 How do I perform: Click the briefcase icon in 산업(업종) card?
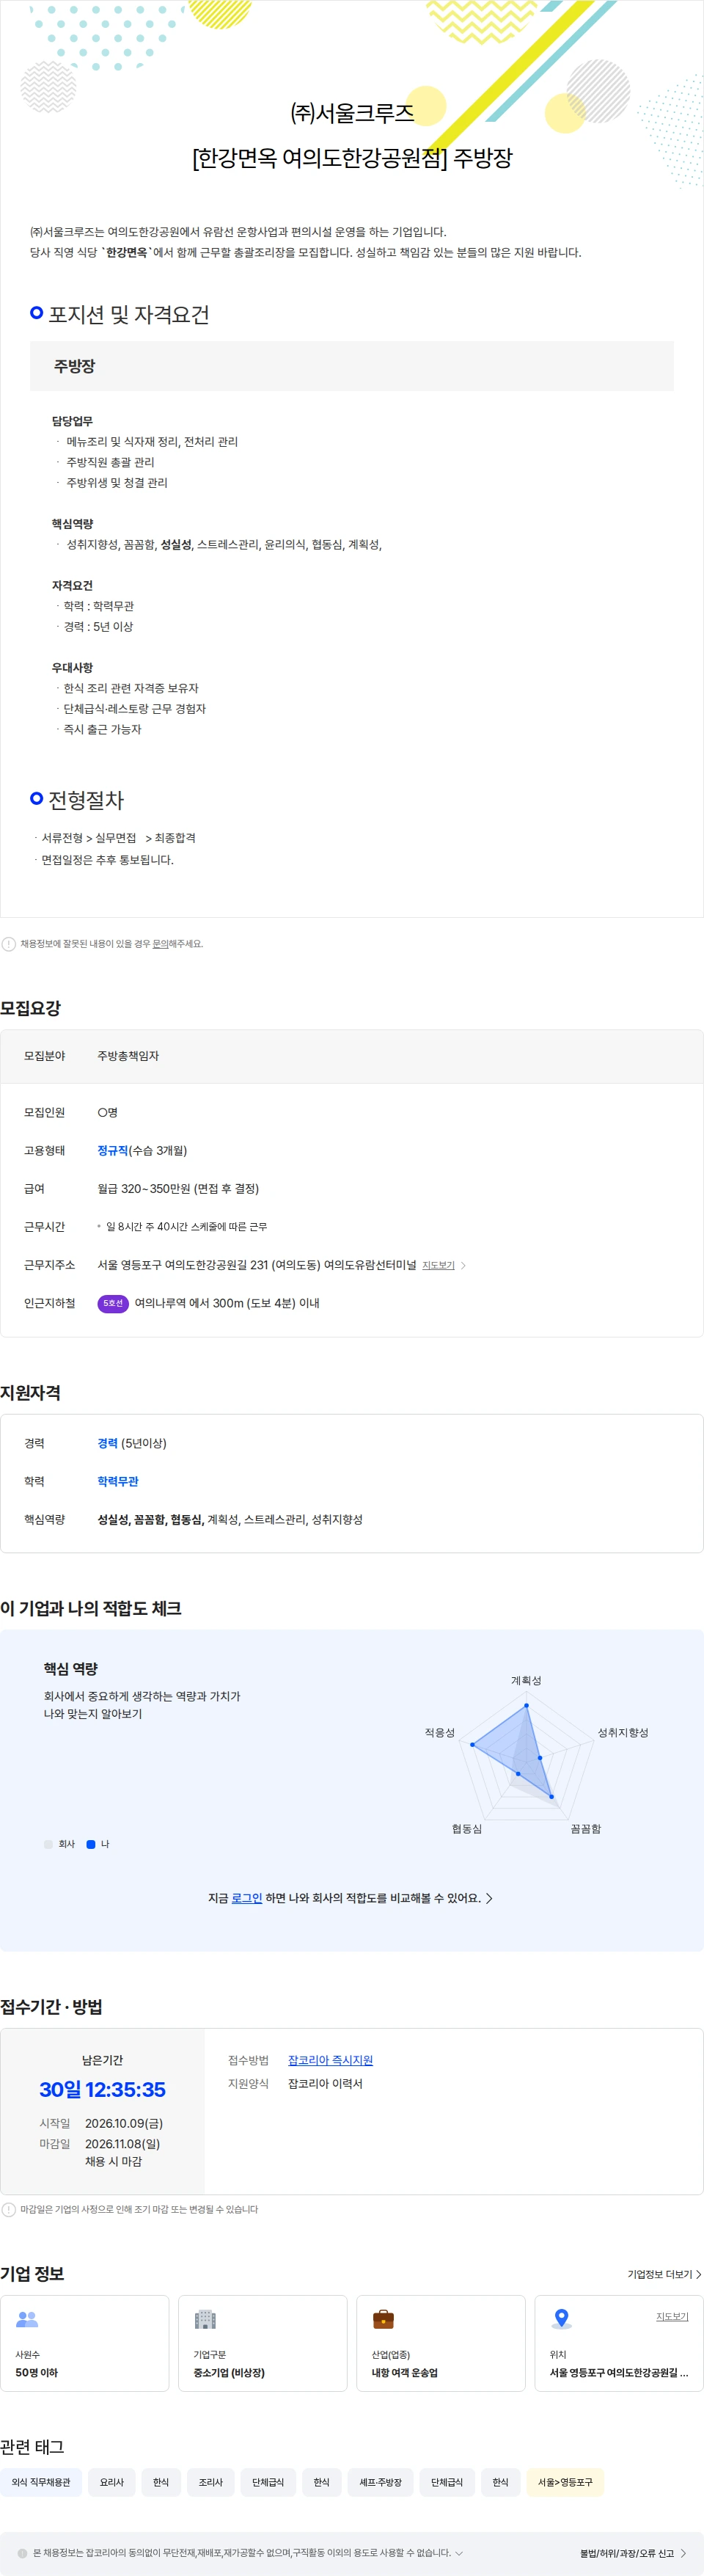click(383, 2319)
